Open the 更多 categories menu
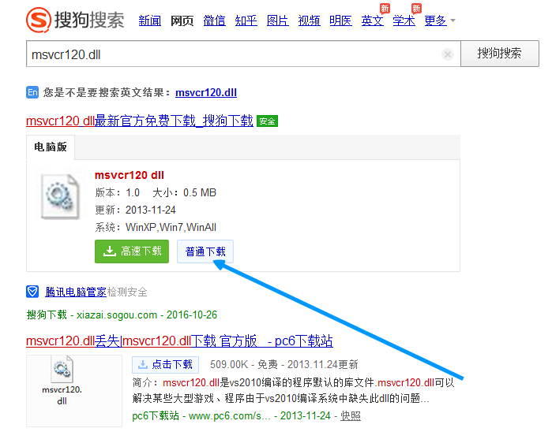552x443 pixels. point(435,20)
